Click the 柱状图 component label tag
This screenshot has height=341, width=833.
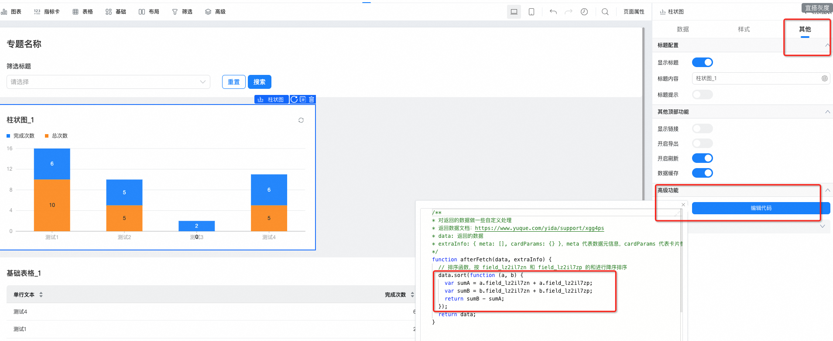271,100
